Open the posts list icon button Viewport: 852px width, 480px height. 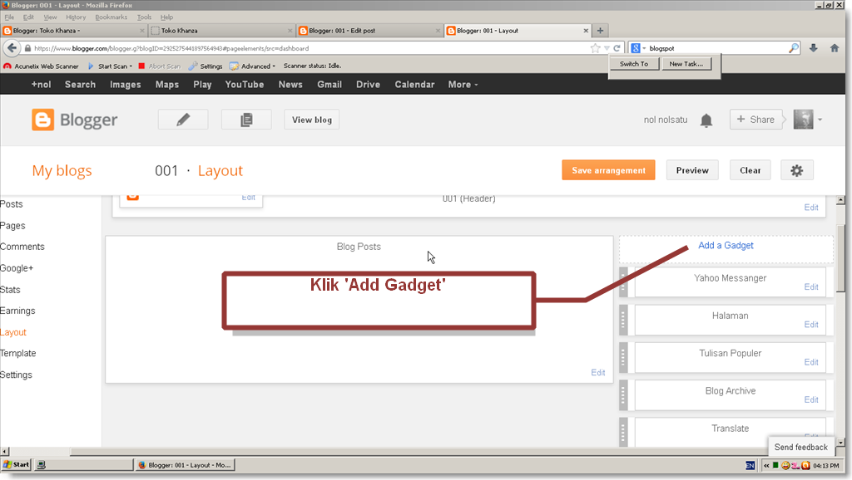click(246, 120)
